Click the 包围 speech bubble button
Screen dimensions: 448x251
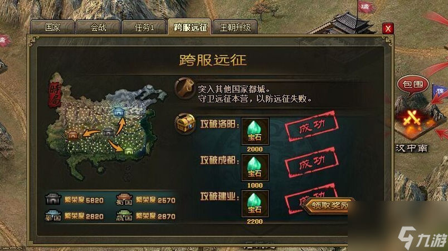pyautogui.click(x=413, y=85)
